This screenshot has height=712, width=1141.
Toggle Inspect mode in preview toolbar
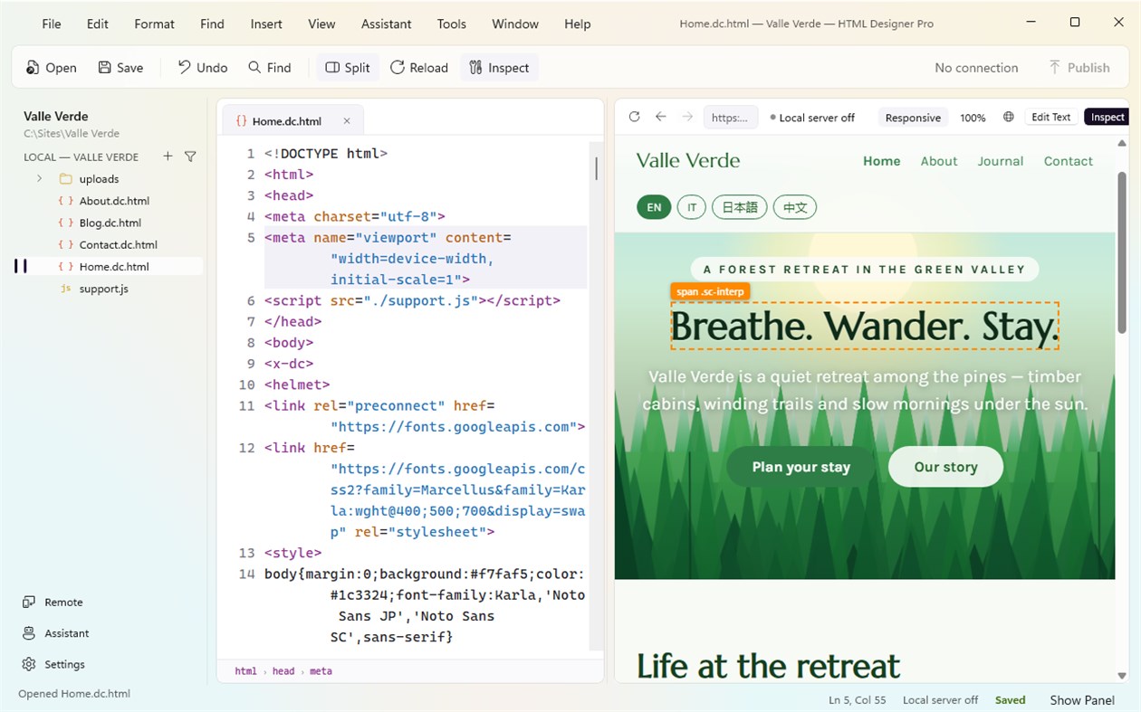point(1107,118)
